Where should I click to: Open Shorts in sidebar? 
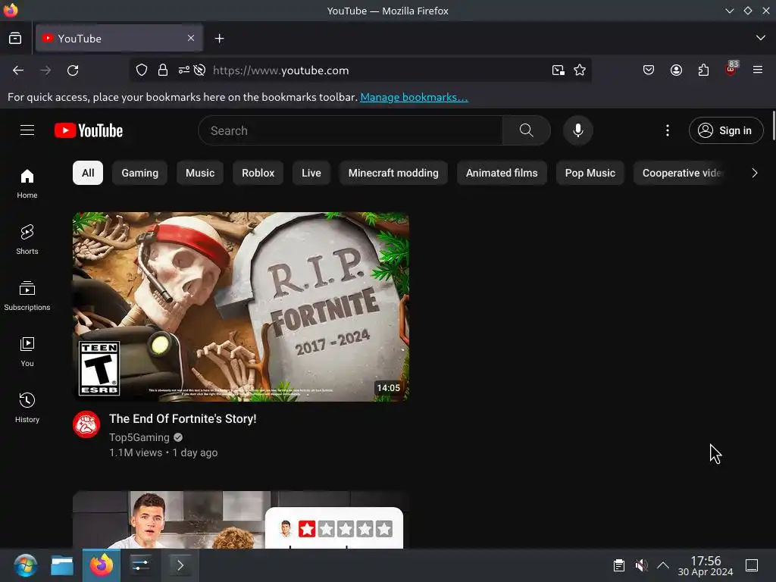point(27,239)
